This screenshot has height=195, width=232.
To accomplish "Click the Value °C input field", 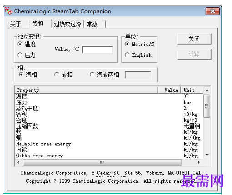I will [x=97, y=50].
